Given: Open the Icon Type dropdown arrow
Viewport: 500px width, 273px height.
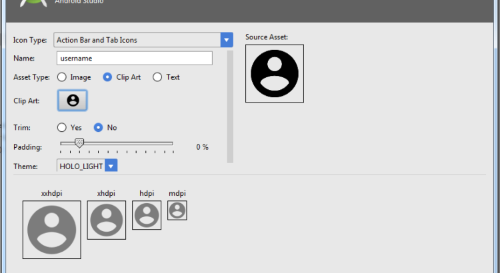Looking at the screenshot, I should tap(227, 40).
